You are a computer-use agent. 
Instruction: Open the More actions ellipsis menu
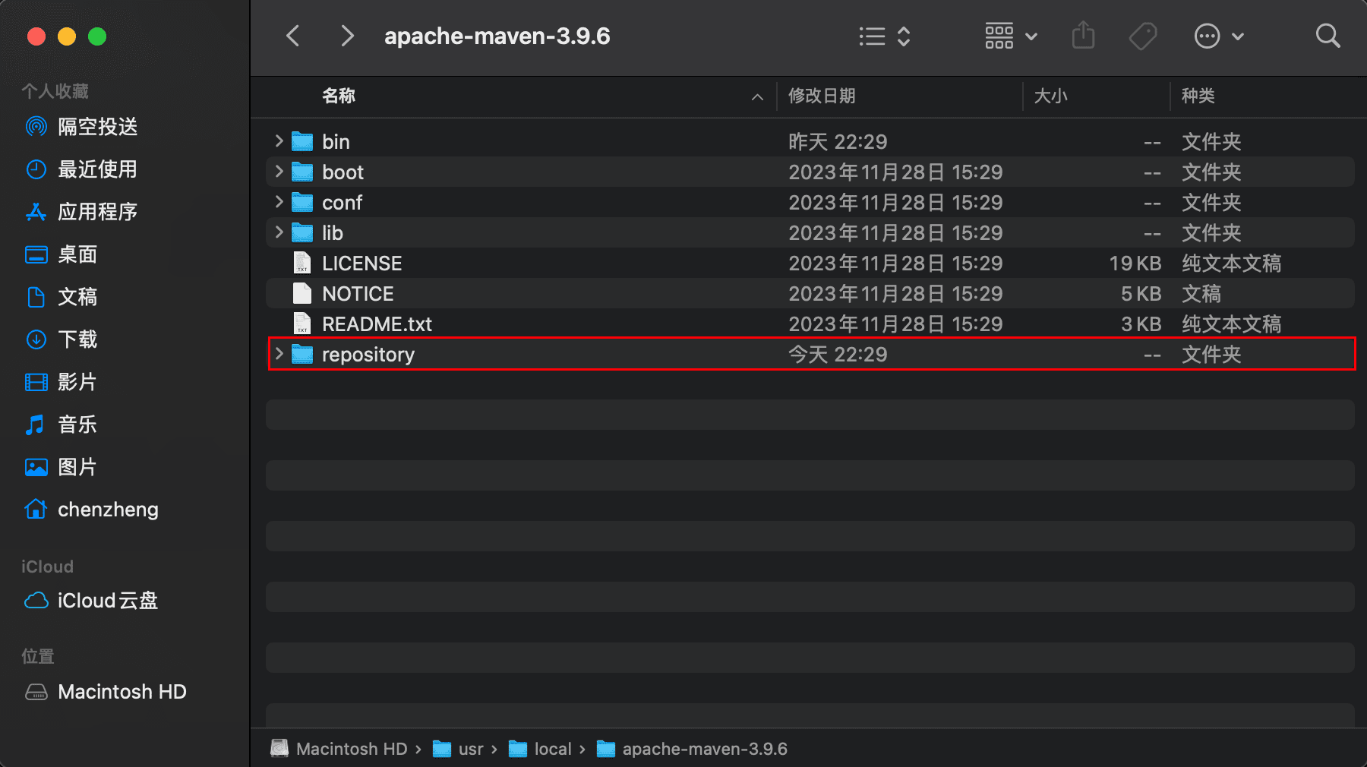click(x=1219, y=36)
